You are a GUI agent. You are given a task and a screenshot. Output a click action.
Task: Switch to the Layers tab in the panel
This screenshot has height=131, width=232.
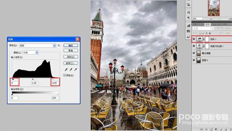(x=208, y=24)
